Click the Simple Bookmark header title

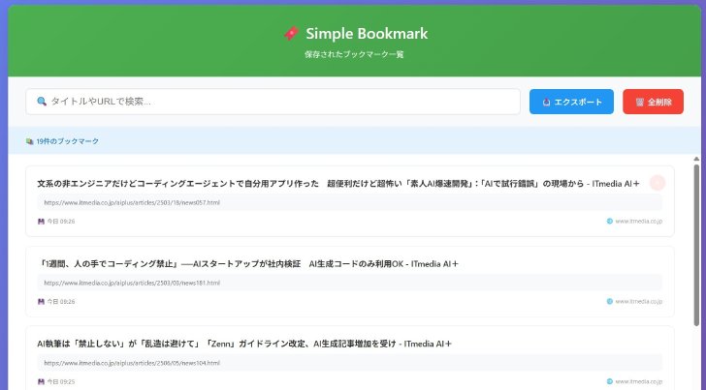pos(367,33)
